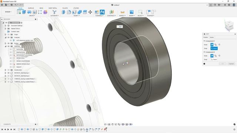Screen dimensions: 237x133
Task: Select the Combine tool
Action: (x=80, y=12)
